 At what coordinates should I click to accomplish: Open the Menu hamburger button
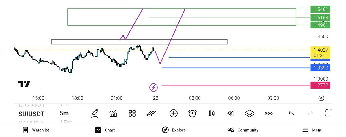click(312, 130)
